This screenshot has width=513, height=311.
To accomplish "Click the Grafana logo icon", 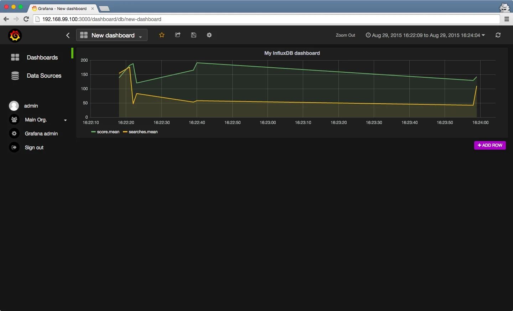I will point(15,35).
